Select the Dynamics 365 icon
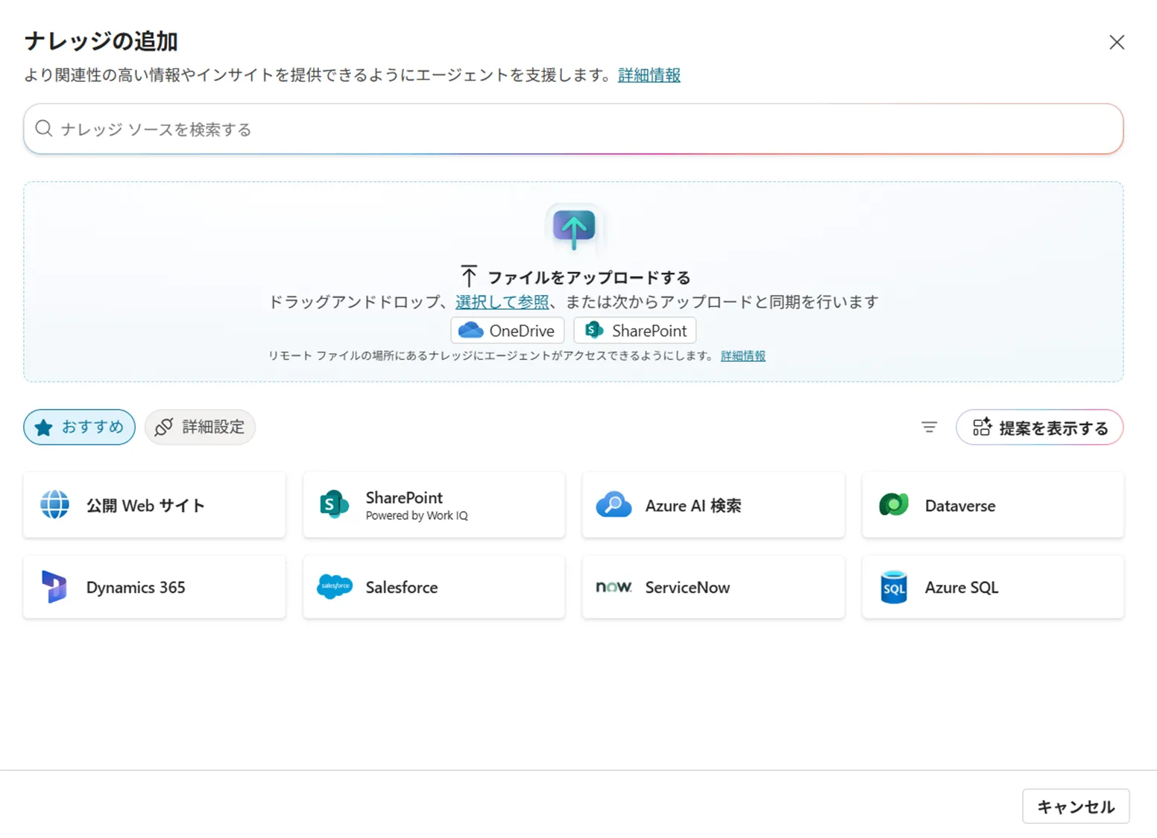The image size is (1157, 838). tap(54, 587)
